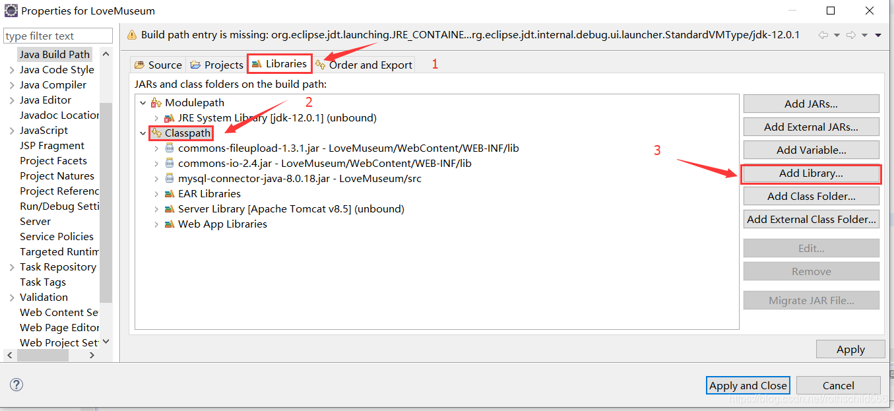Expand the EAR Libraries entry
This screenshot has height=411, width=894.
[156, 194]
